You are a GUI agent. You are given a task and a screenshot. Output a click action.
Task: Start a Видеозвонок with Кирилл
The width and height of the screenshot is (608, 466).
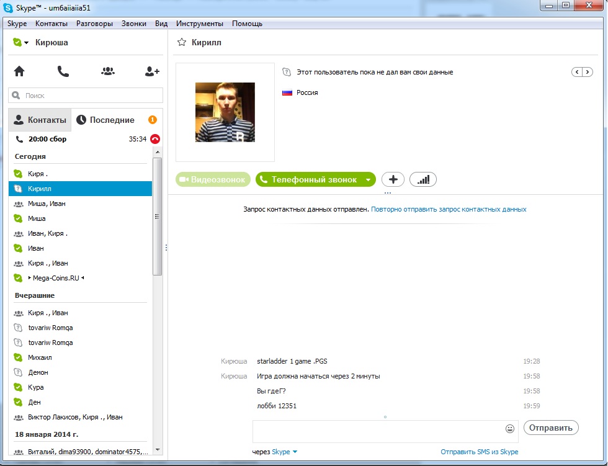point(213,179)
